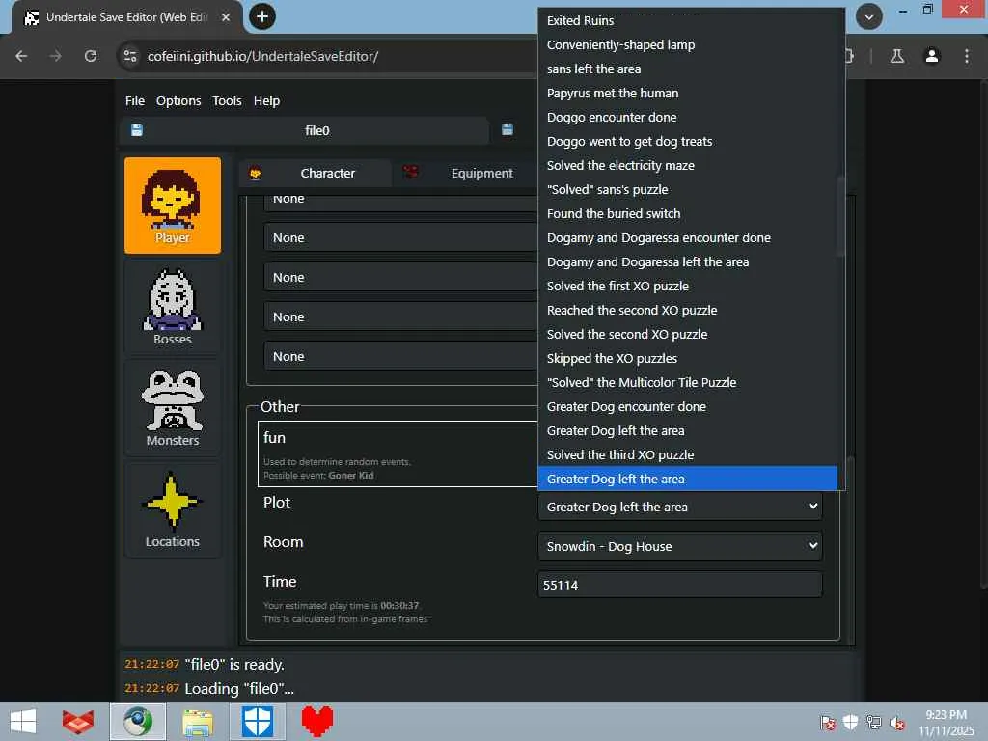Image resolution: width=988 pixels, height=741 pixels.
Task: Click the plot dropdown list scrollbar
Action: coord(840,215)
